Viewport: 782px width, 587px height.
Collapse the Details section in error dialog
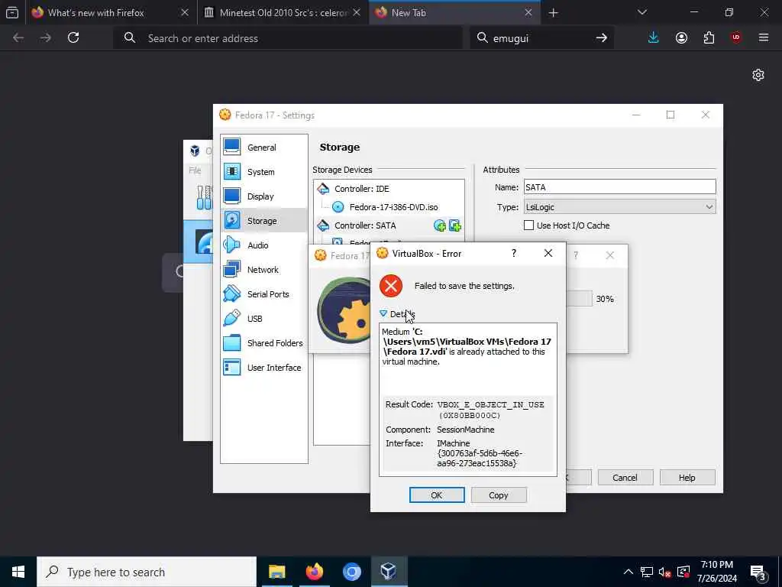tap(397, 314)
